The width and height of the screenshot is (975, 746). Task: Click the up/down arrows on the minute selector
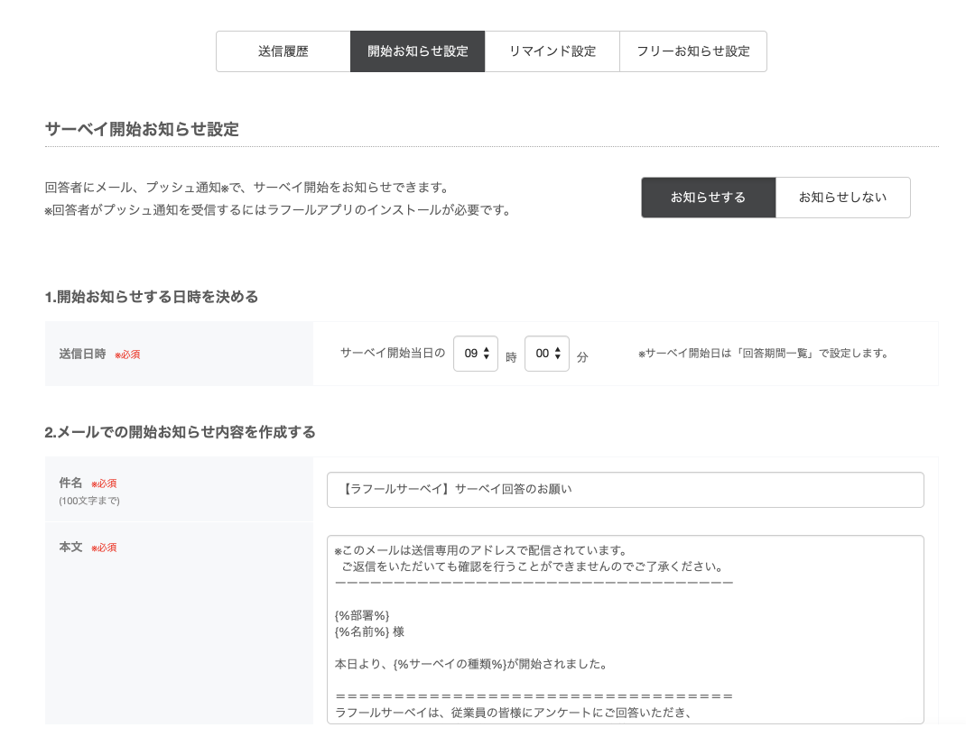558,354
